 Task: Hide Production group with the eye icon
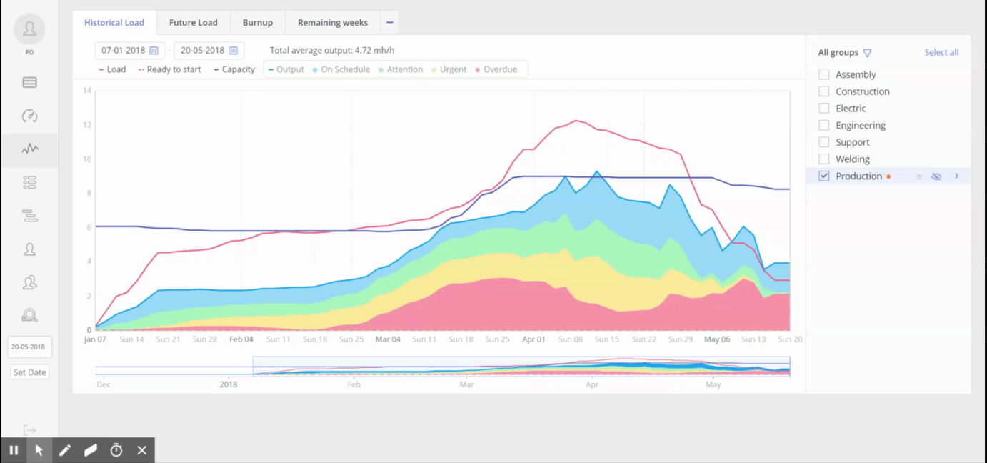pyautogui.click(x=936, y=176)
